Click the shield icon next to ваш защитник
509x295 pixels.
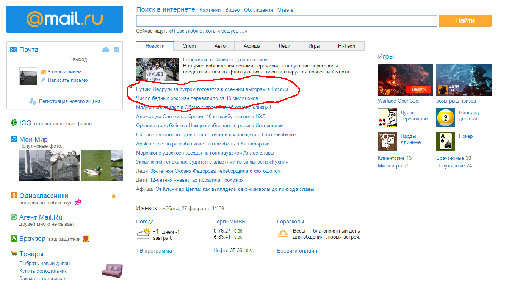(x=86, y=239)
